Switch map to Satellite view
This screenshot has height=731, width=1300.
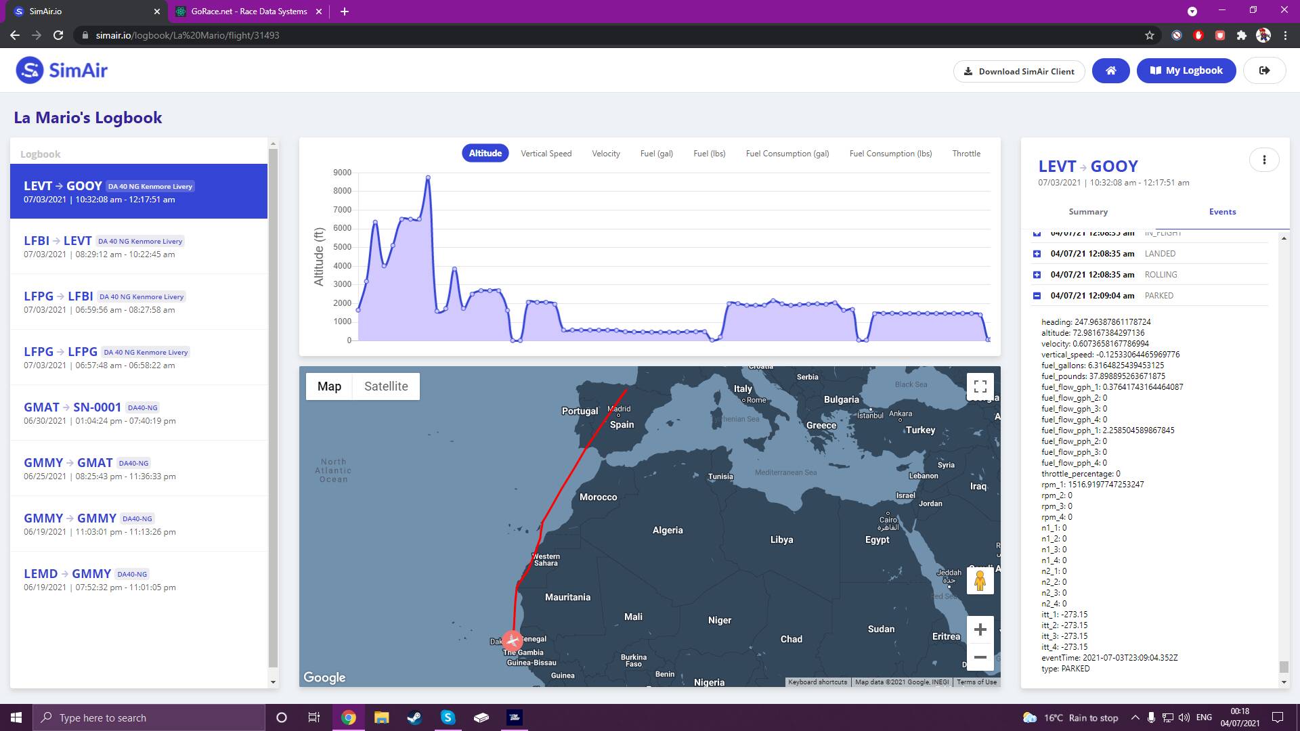386,386
